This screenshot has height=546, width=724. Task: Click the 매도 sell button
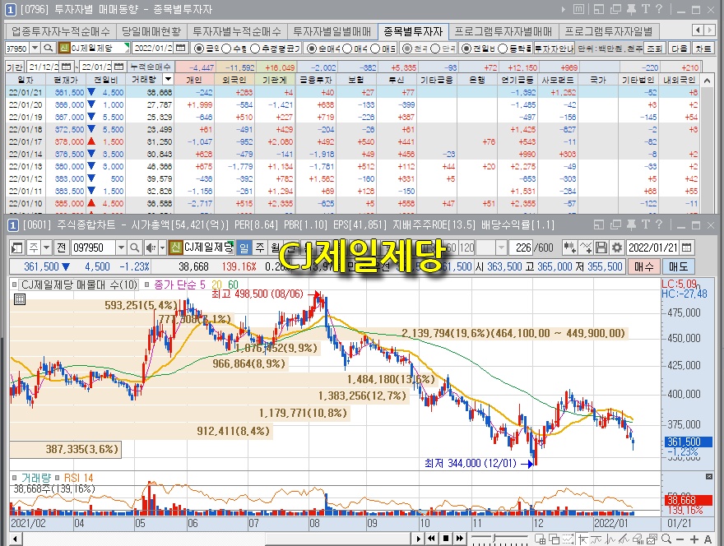click(678, 266)
